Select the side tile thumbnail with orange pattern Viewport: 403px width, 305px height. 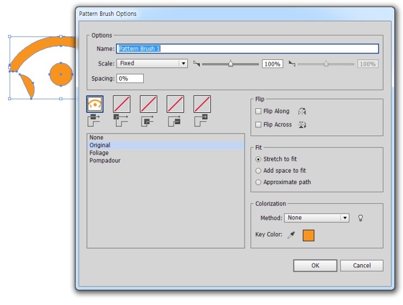[95, 104]
